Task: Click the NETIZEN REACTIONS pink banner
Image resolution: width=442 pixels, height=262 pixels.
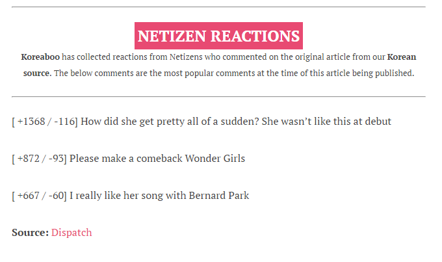Action: 218,36
